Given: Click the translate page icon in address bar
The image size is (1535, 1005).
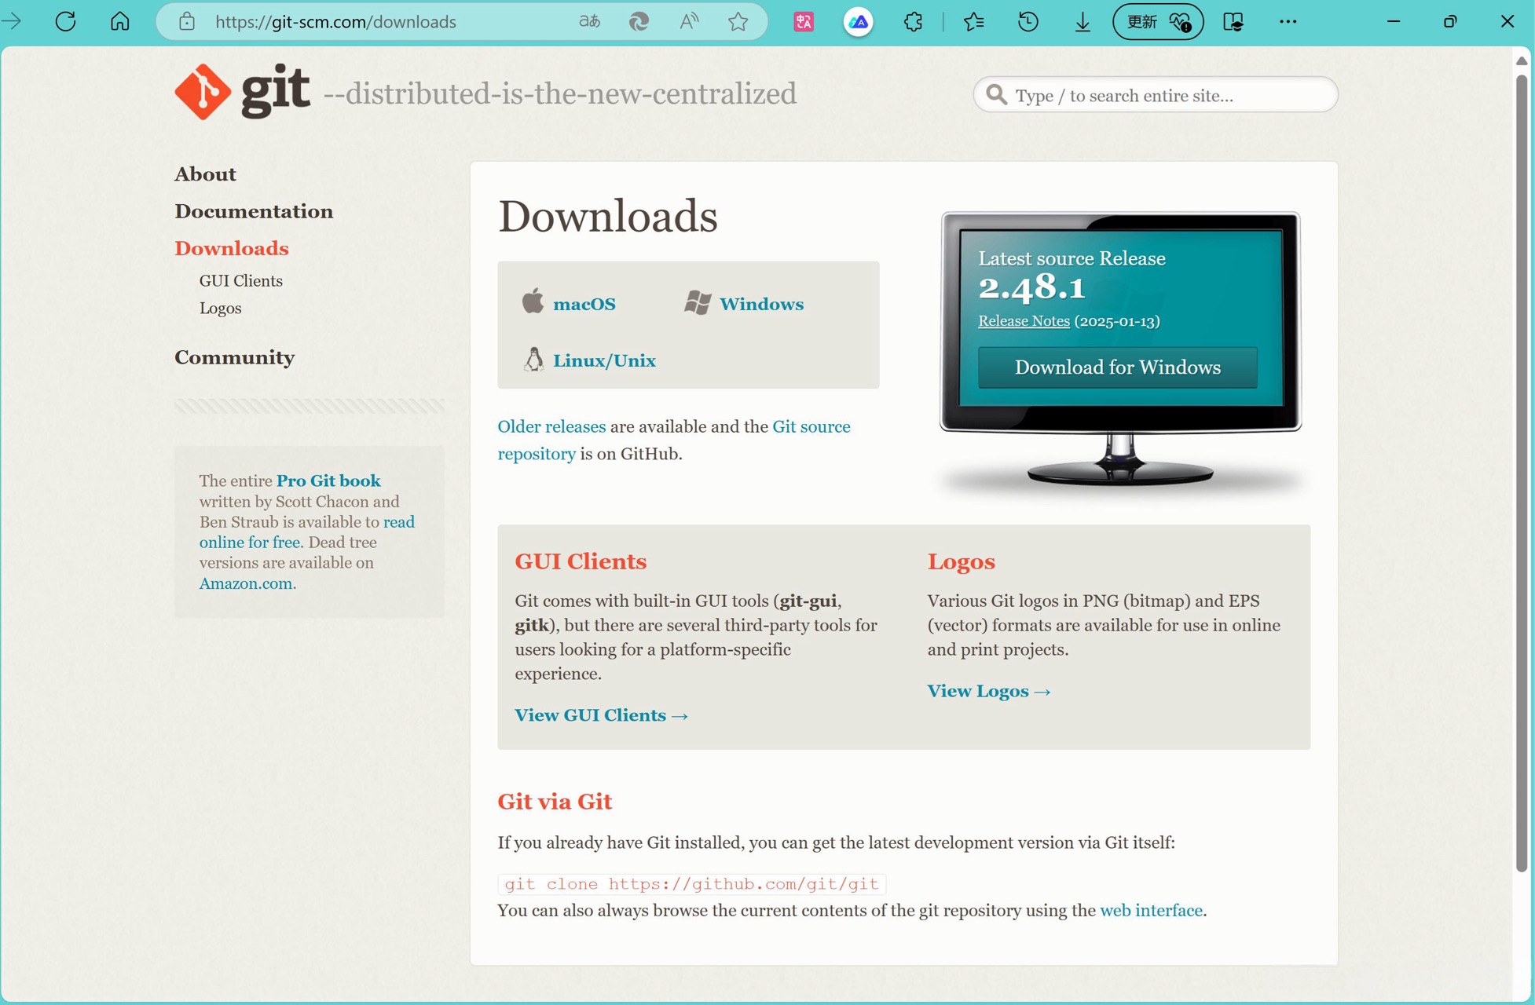Looking at the screenshot, I should click(589, 21).
